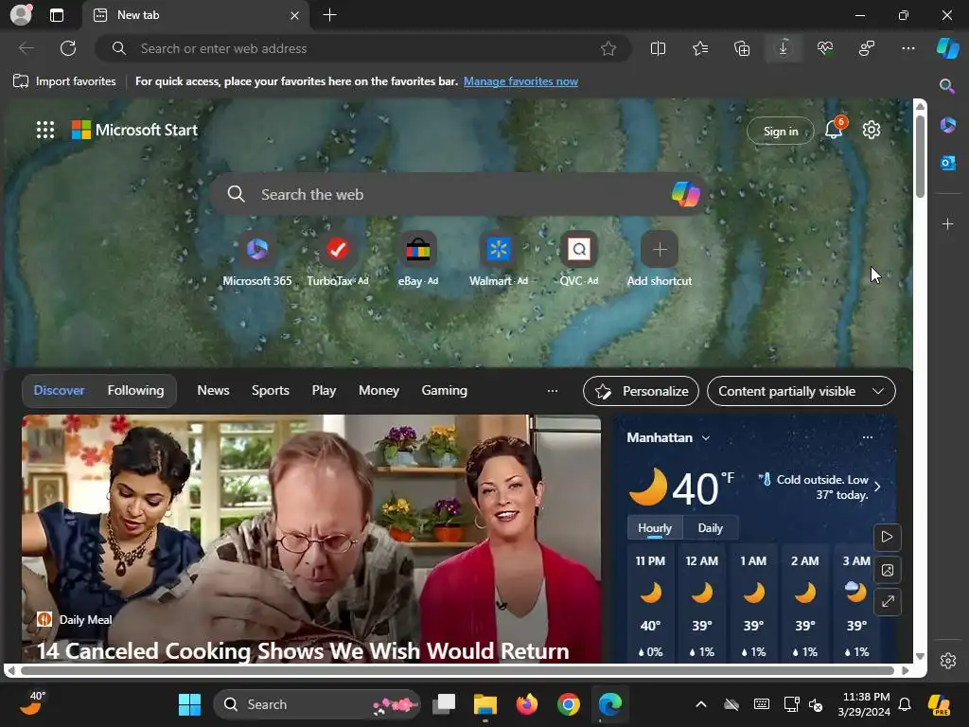Click the page vertical scrollbar thumb
Viewport: 969px width, 727px height.
(920, 157)
